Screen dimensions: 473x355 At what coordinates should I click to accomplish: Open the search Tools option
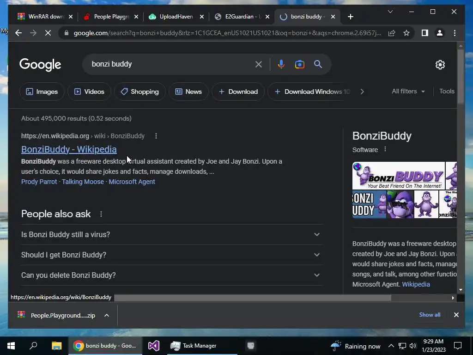447,91
